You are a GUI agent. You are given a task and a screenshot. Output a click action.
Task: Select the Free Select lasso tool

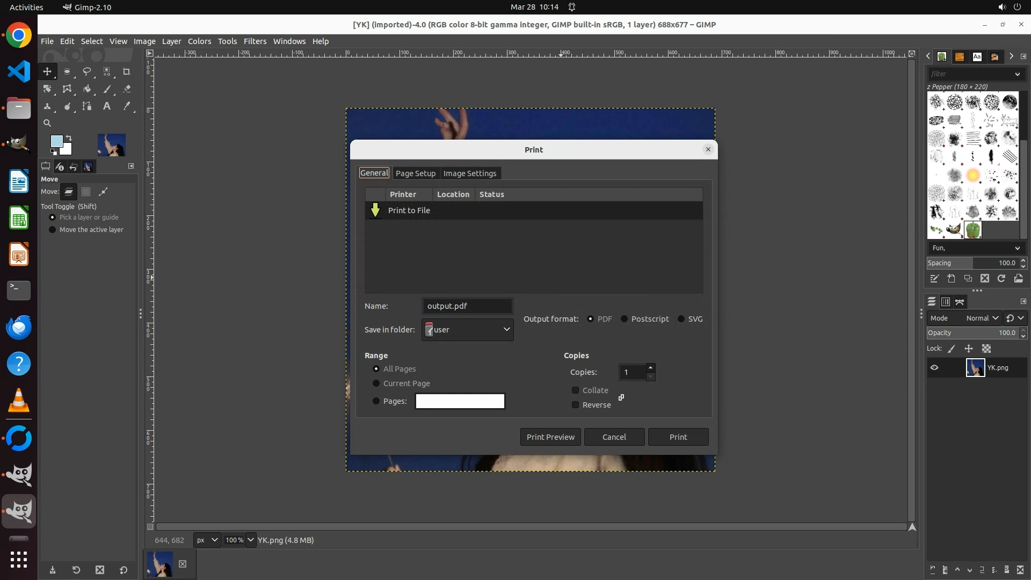pyautogui.click(x=87, y=71)
